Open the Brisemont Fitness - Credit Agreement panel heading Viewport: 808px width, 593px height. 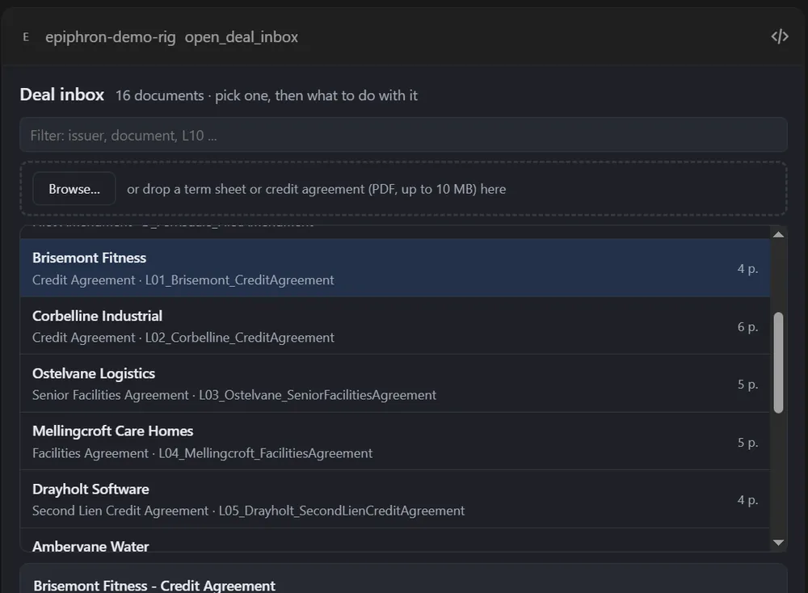coord(154,585)
